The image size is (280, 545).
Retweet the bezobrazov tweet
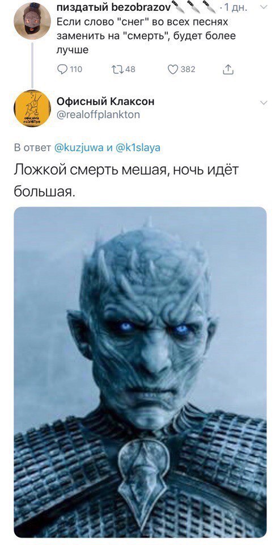tap(117, 69)
